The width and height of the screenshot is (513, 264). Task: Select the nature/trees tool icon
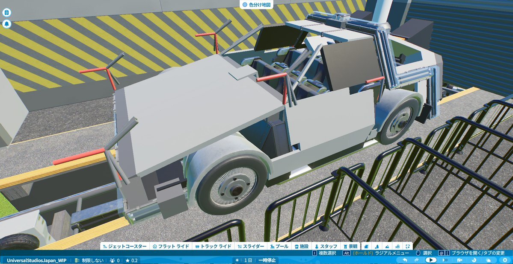click(x=377, y=247)
